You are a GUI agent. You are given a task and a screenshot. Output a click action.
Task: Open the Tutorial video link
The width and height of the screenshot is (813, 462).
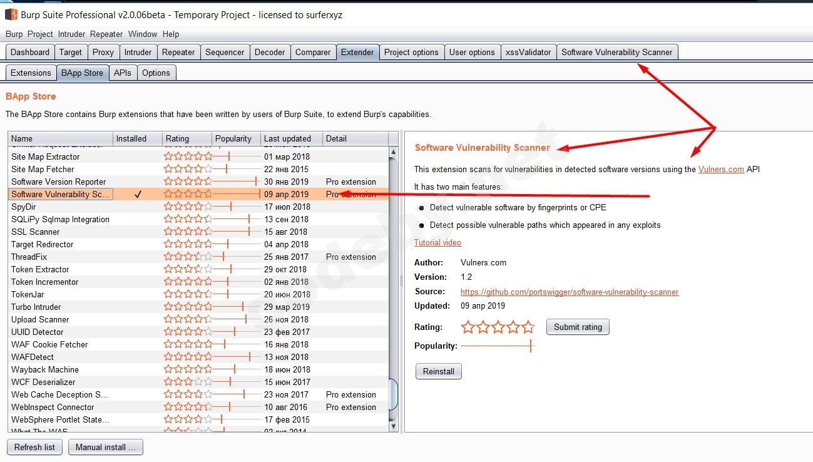tap(437, 242)
